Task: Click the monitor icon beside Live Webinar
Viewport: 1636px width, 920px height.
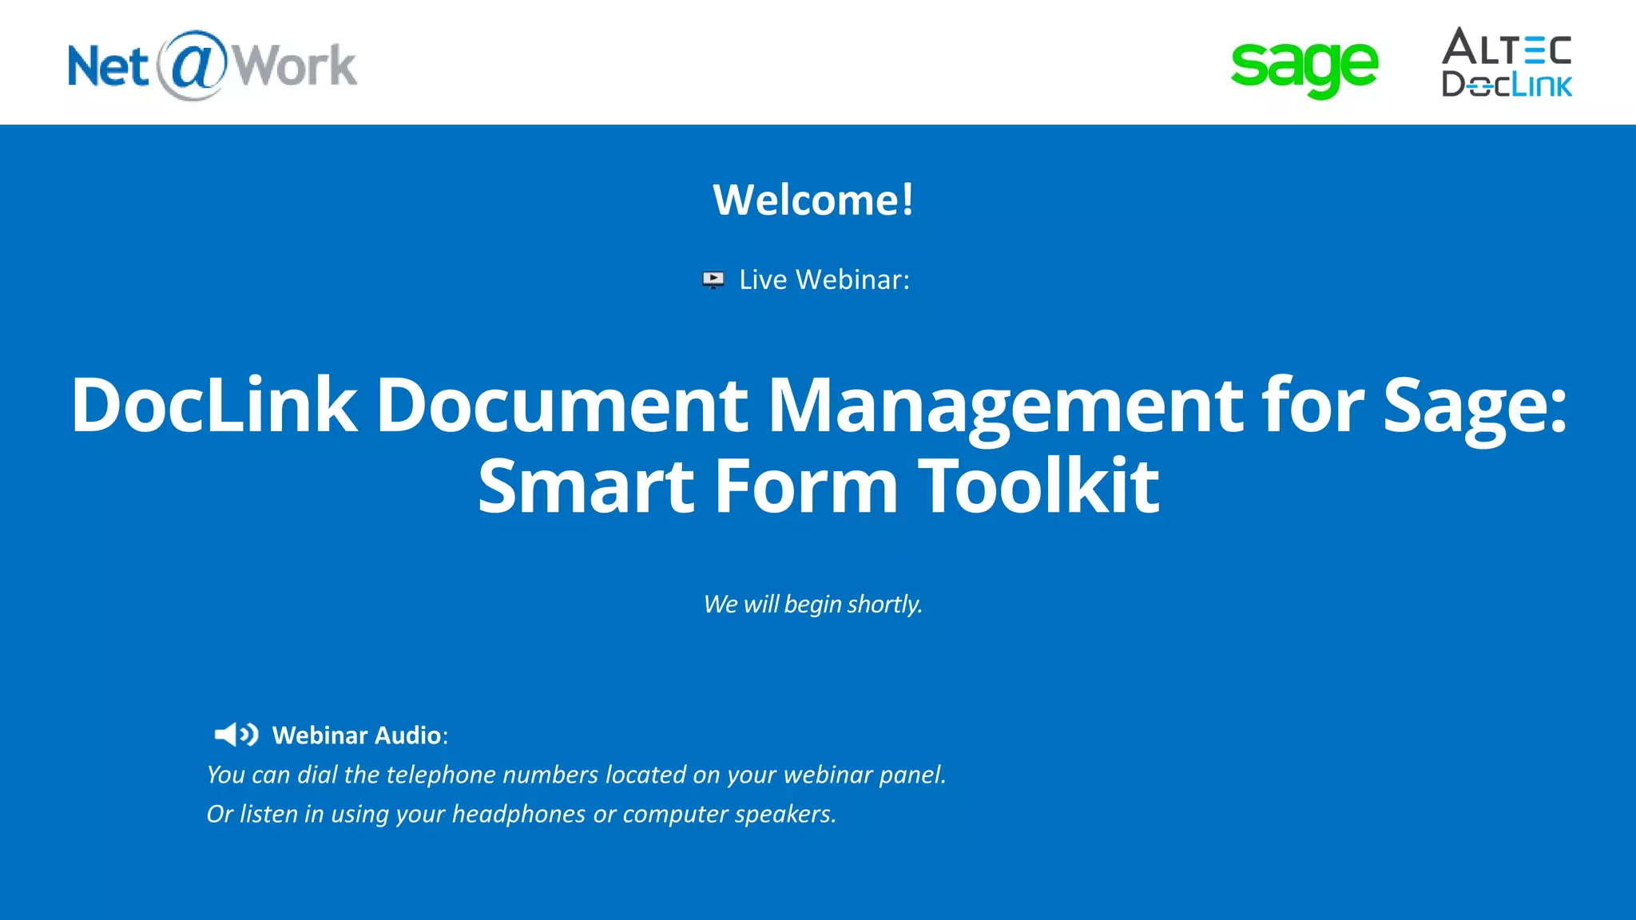Action: (x=713, y=280)
